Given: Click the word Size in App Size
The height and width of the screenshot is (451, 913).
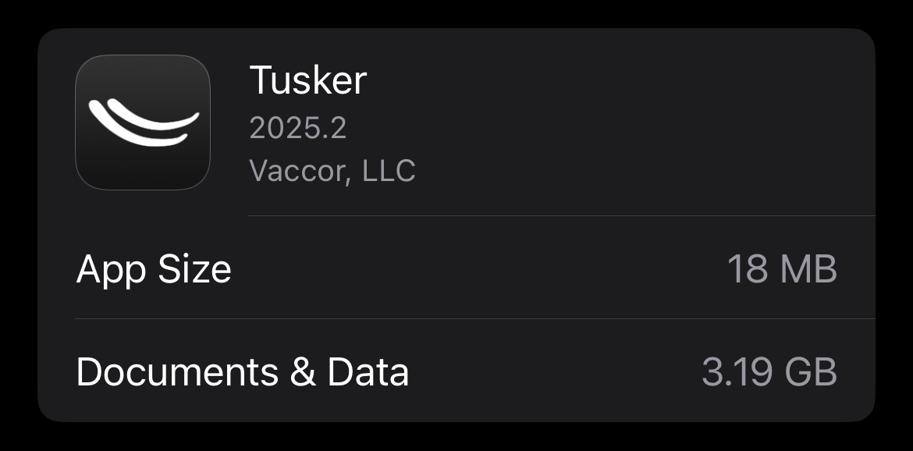Looking at the screenshot, I should coord(194,269).
